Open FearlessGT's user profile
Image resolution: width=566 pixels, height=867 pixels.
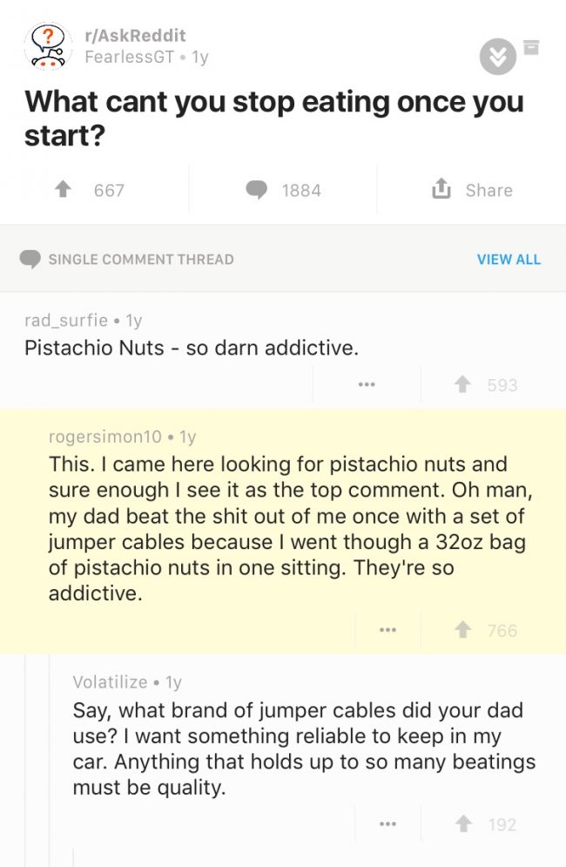pyautogui.click(x=130, y=57)
